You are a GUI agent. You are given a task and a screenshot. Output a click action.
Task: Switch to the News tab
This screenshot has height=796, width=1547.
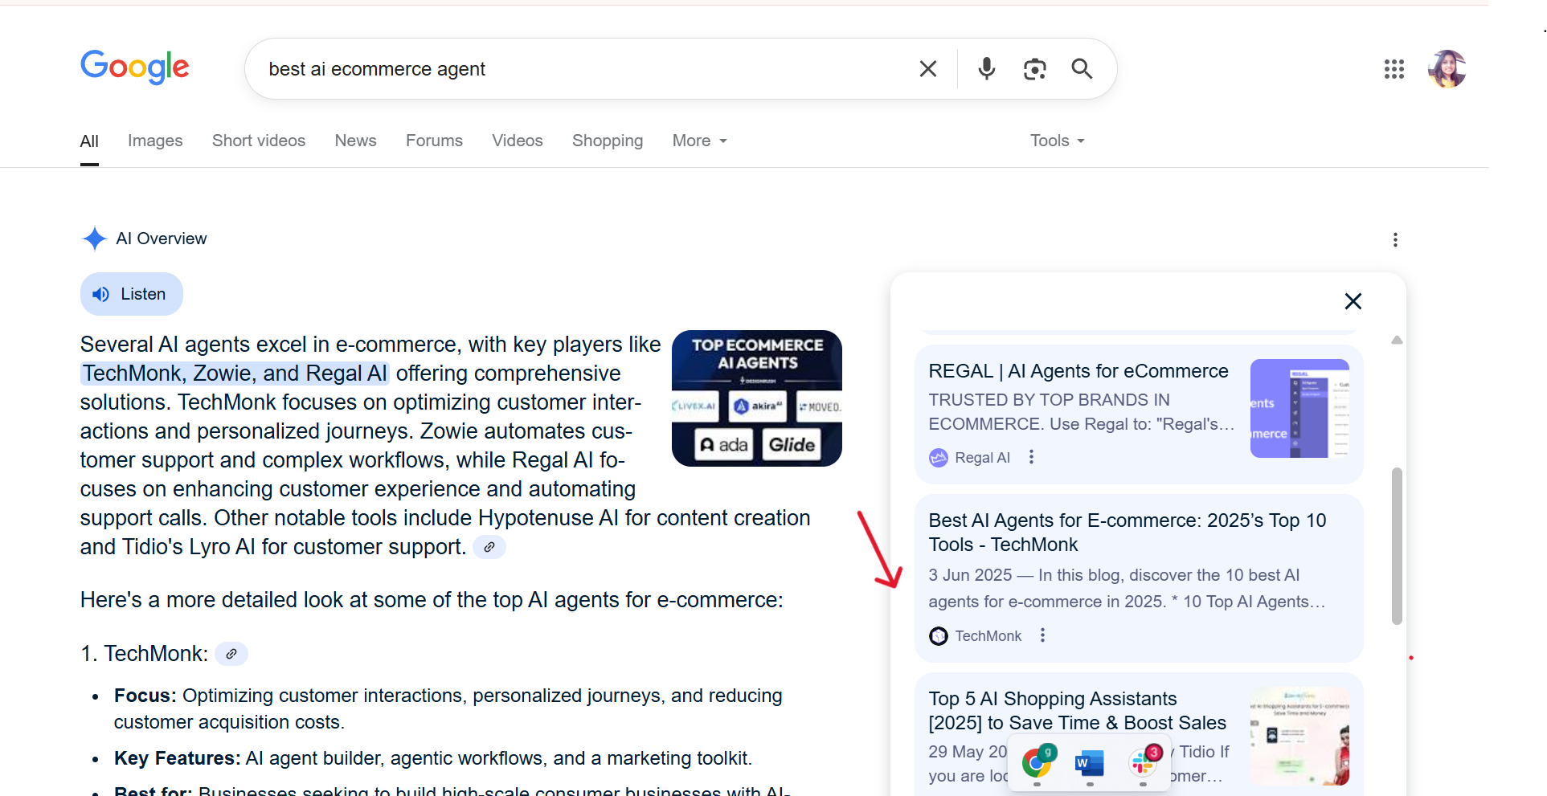click(x=355, y=141)
